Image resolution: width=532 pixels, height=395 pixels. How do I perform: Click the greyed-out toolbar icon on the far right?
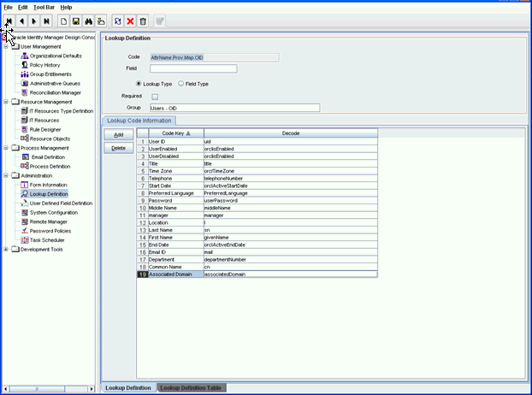(x=159, y=21)
